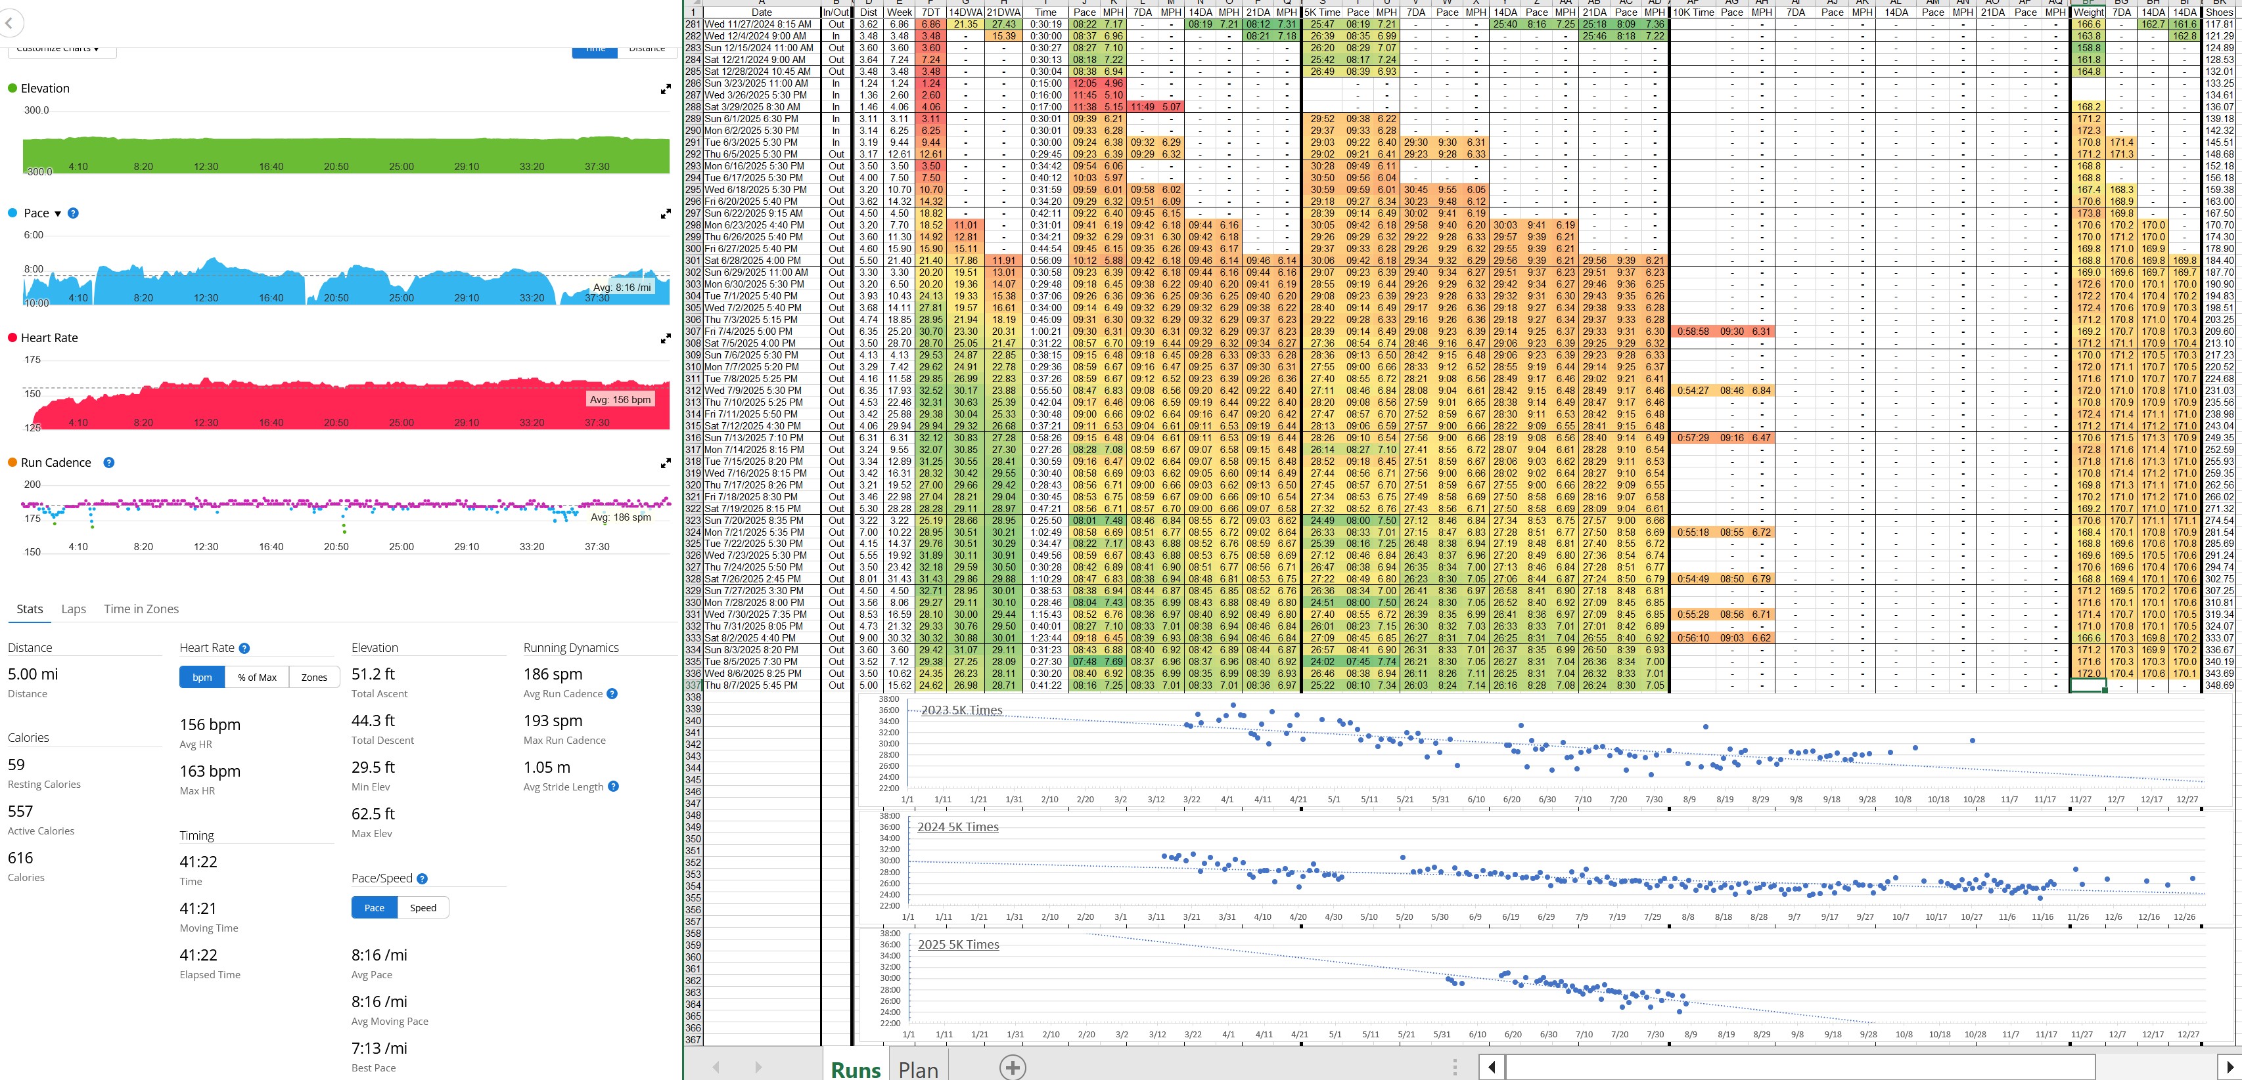
Task: Click the green Elevation legend dot
Action: pos(12,89)
